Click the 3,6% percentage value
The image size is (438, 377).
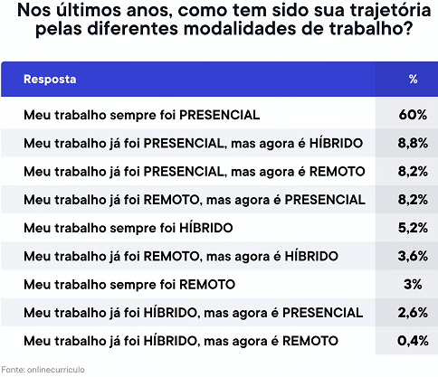pos(413,256)
